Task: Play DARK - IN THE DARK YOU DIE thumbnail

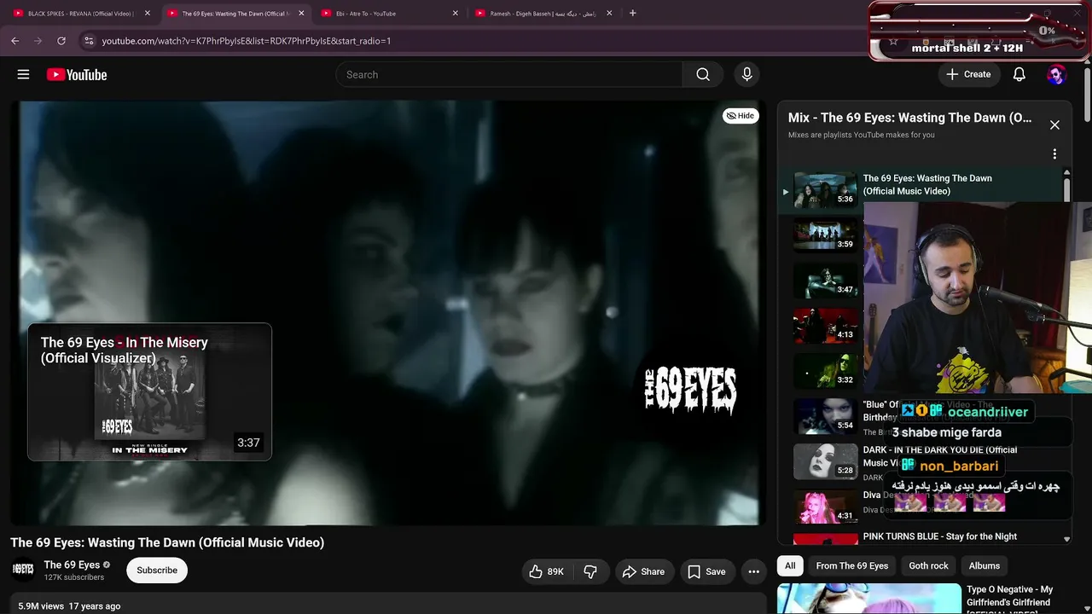Action: tap(825, 461)
